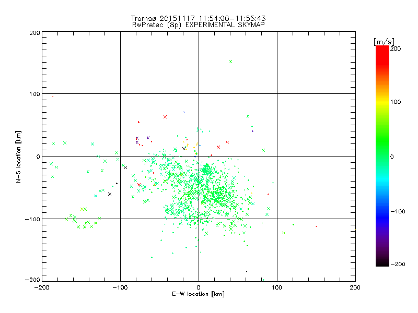Click the colorbar label '-200' at the bottom

click(398, 264)
